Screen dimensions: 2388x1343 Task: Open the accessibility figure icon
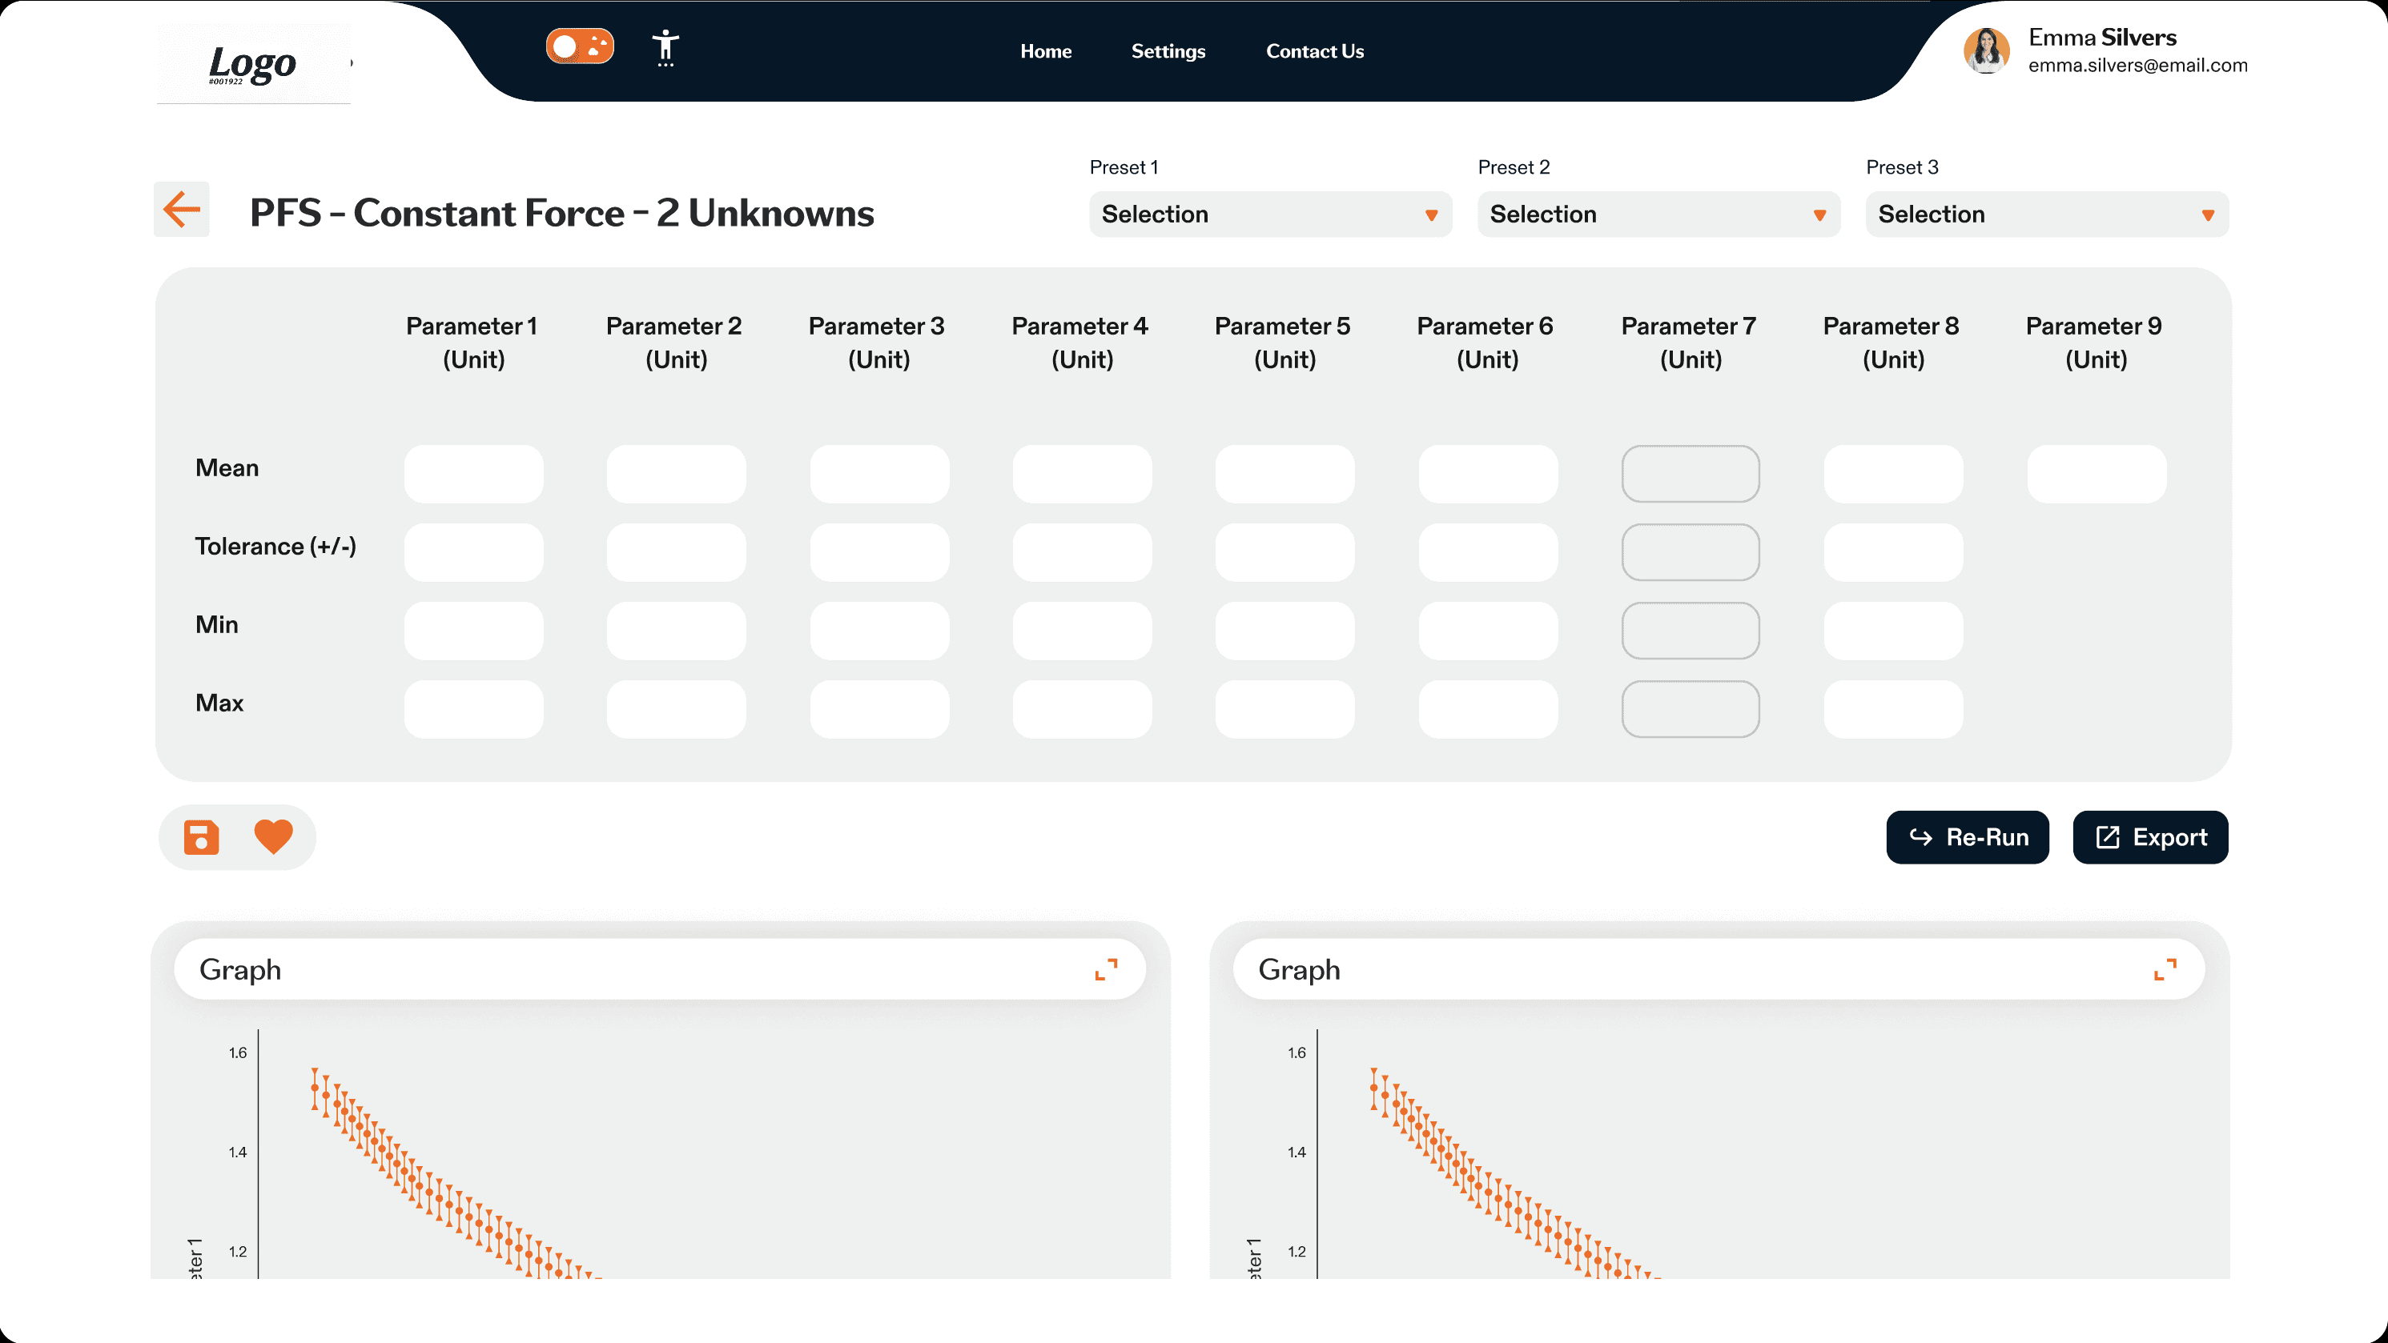[665, 47]
